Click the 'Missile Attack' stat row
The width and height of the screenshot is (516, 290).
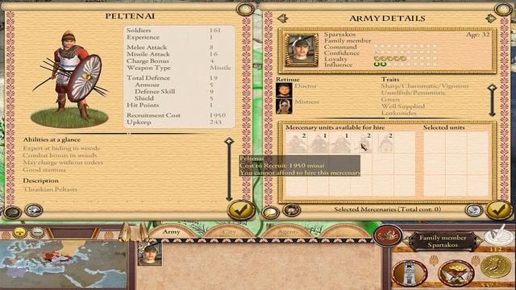(178, 54)
